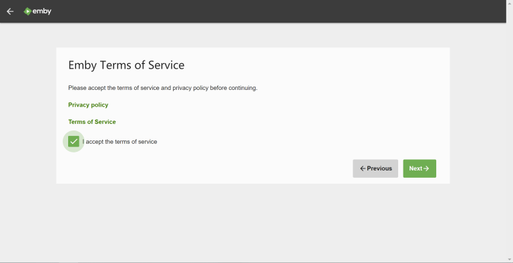Continue with the green Next button
The width and height of the screenshot is (513, 263).
click(x=419, y=168)
